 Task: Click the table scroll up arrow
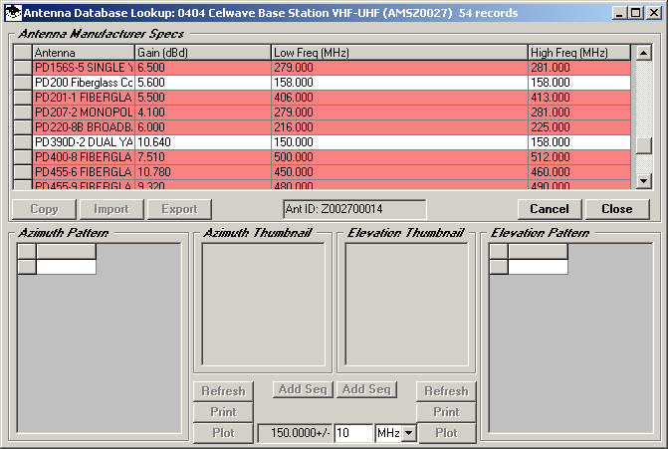(643, 53)
